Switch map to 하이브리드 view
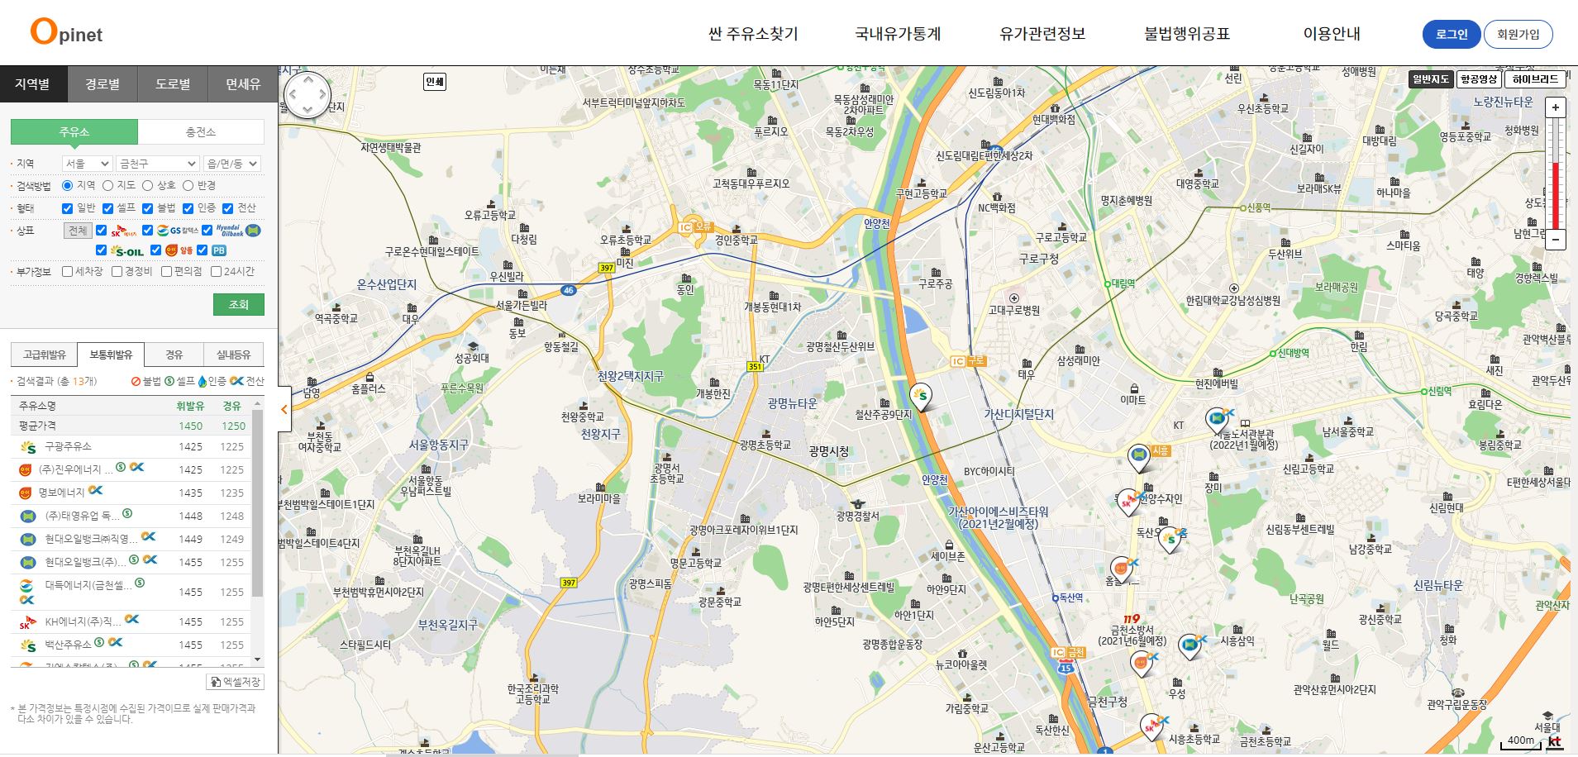This screenshot has width=1578, height=757. [x=1535, y=79]
